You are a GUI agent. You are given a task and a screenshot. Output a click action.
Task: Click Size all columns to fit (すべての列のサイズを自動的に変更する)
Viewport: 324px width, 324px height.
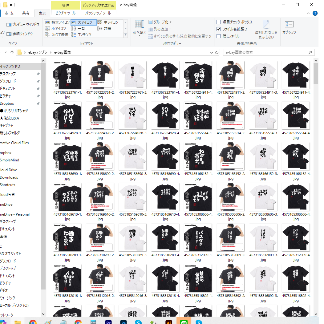(x=180, y=36)
